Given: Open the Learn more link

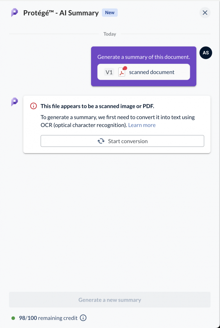Looking at the screenshot, I should point(142,125).
